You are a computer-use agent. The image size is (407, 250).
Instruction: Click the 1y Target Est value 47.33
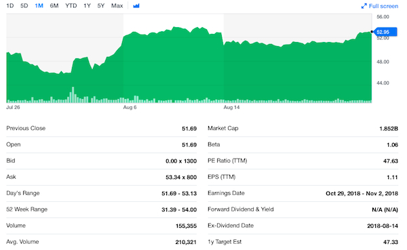(391, 242)
